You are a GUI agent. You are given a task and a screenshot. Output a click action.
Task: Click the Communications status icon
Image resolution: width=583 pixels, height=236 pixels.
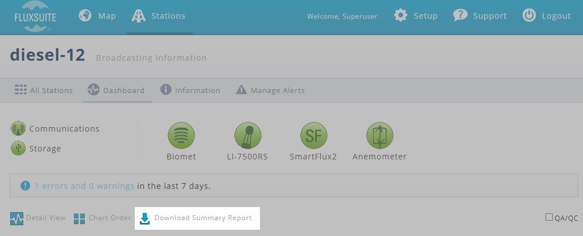(18, 128)
